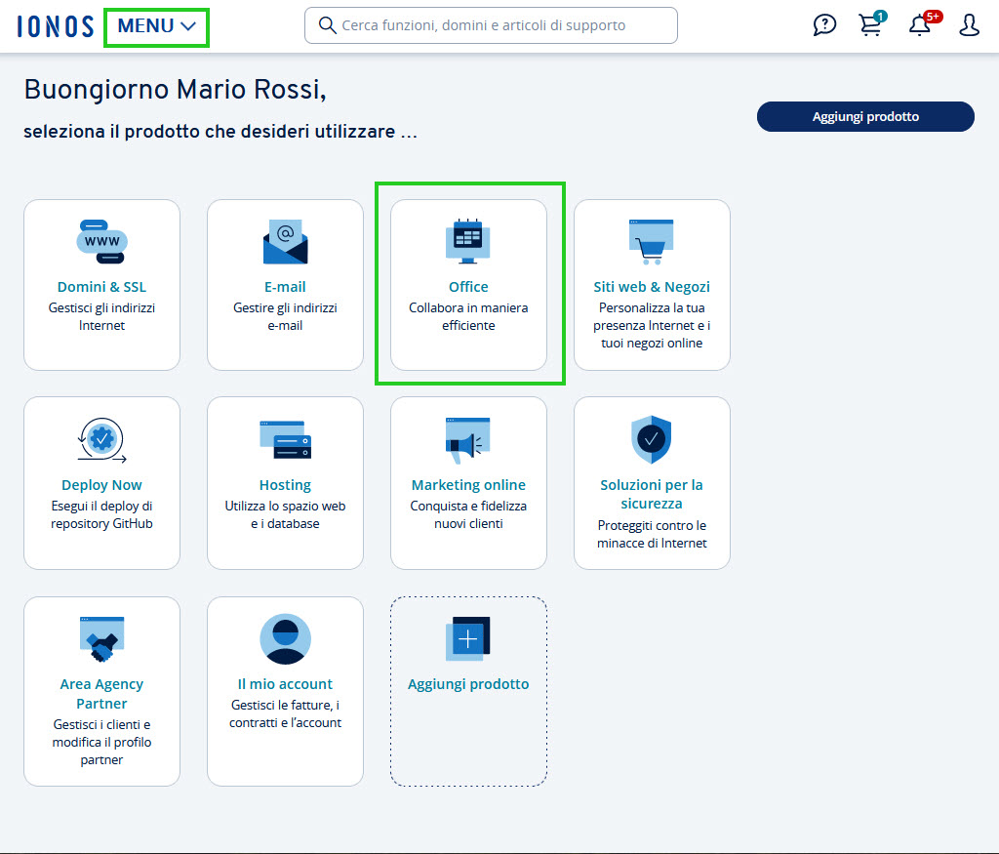Click 'Proteggiti contro le minacce di Internet' text
This screenshot has width=999, height=854.
pos(652,534)
